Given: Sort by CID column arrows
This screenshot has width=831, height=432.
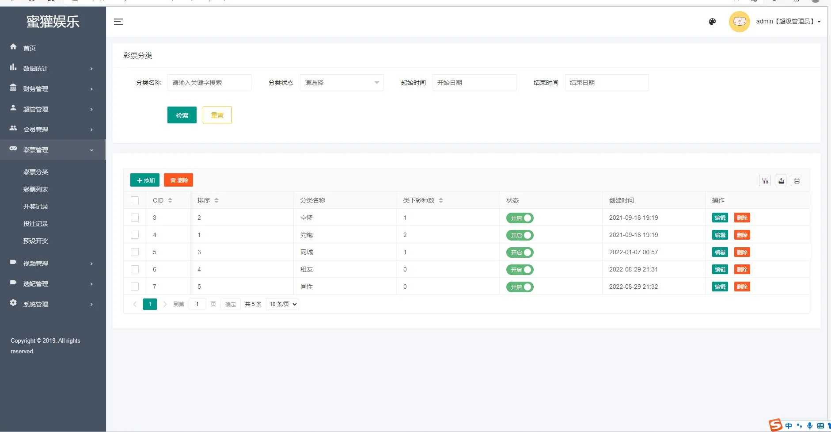Looking at the screenshot, I should 170,200.
